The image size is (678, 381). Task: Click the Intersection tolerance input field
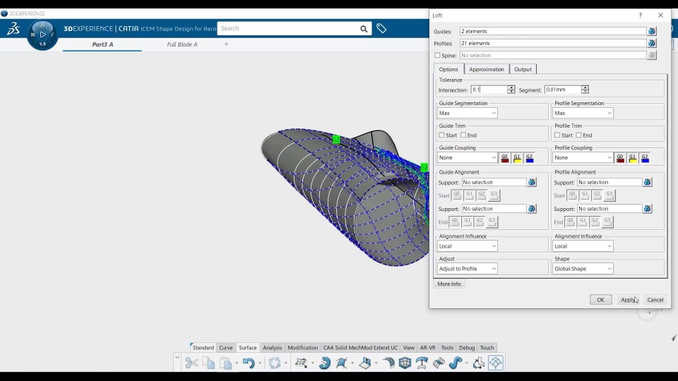489,90
